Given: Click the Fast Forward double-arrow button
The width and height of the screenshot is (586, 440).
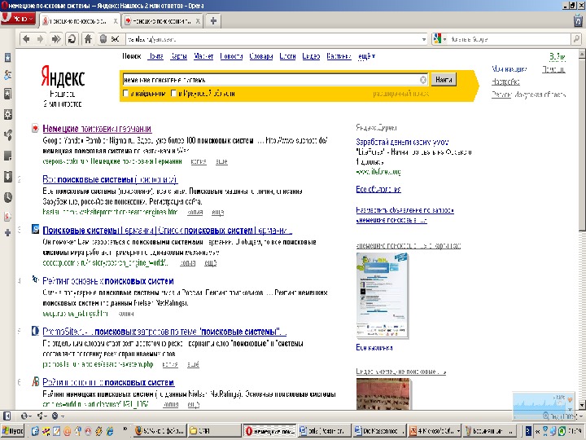Looking at the screenshot, I should coord(56,39).
